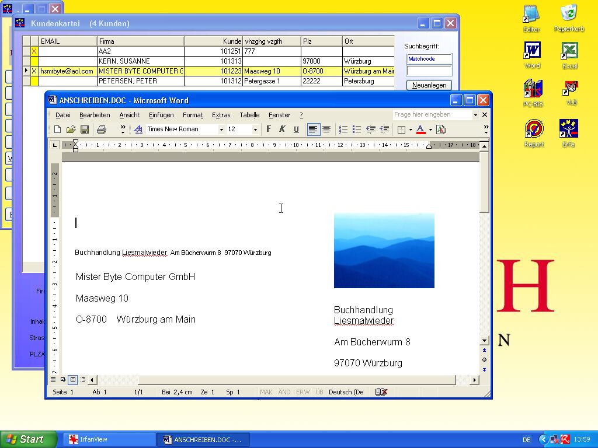This screenshot has height=448, width=598.
Task: Click the EMAIL column header in Kundenkartei
Action: (68, 41)
